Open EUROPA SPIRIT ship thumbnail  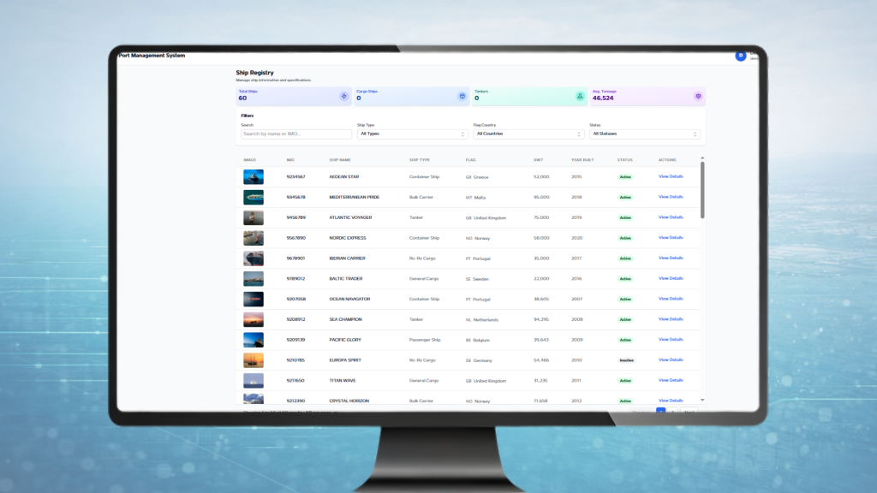click(254, 360)
